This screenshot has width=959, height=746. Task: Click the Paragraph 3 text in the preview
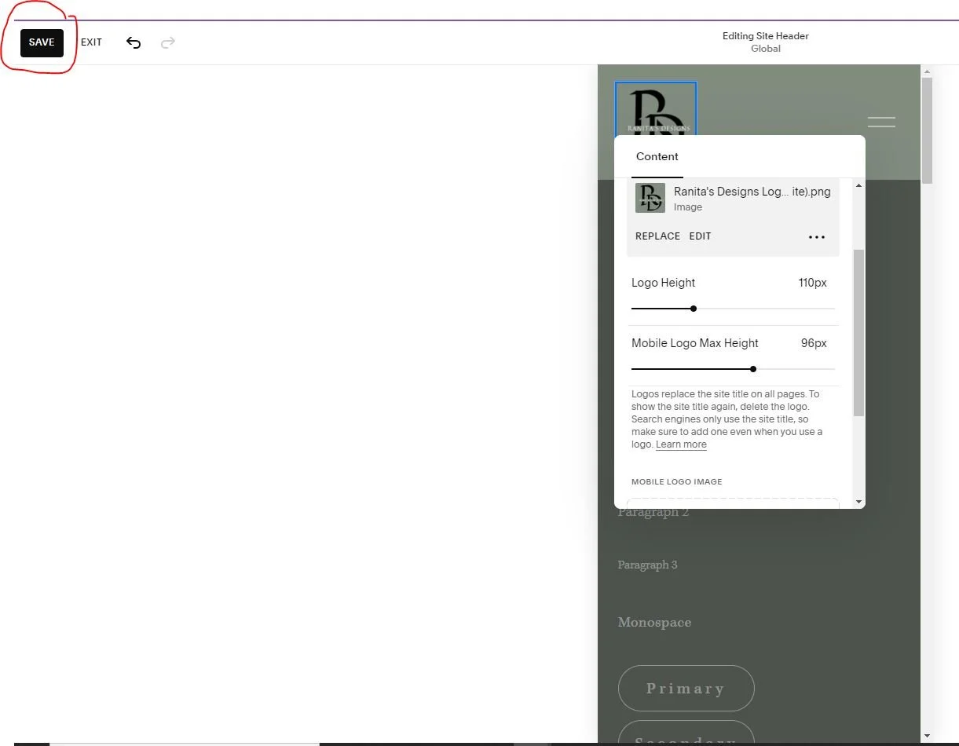tap(647, 565)
